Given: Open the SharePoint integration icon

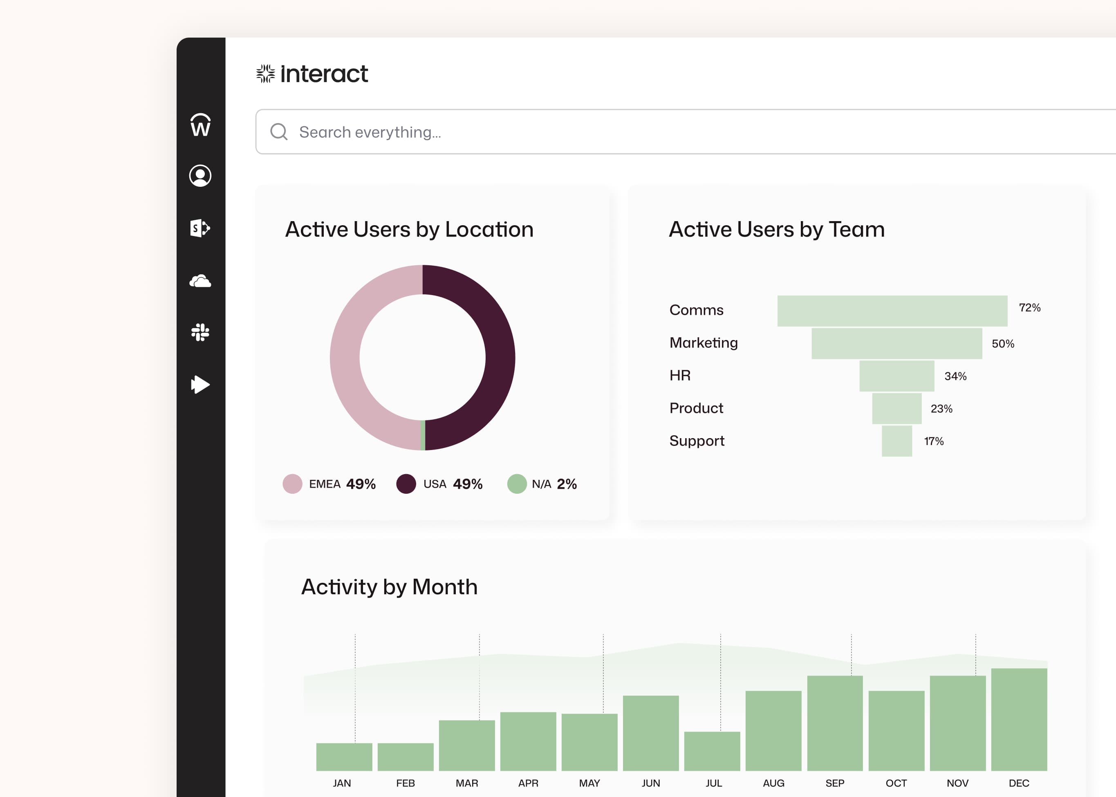Looking at the screenshot, I should click(x=200, y=228).
